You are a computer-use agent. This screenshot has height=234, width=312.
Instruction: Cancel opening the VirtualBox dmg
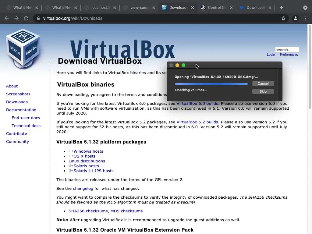click(x=263, y=83)
